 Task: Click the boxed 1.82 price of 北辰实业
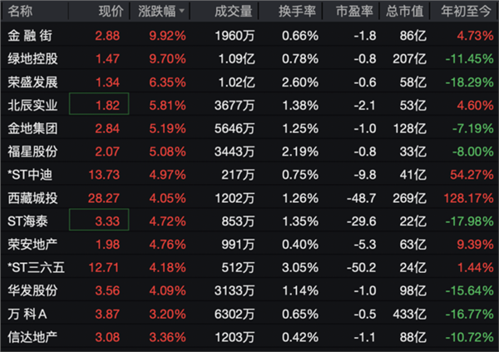(100, 106)
